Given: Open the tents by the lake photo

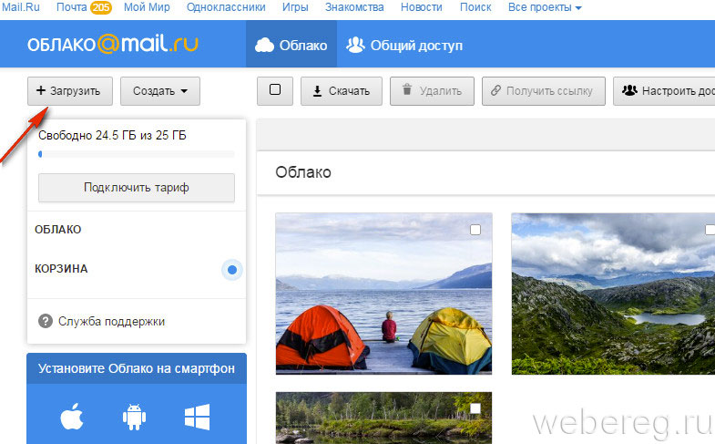Looking at the screenshot, I should point(383,294).
